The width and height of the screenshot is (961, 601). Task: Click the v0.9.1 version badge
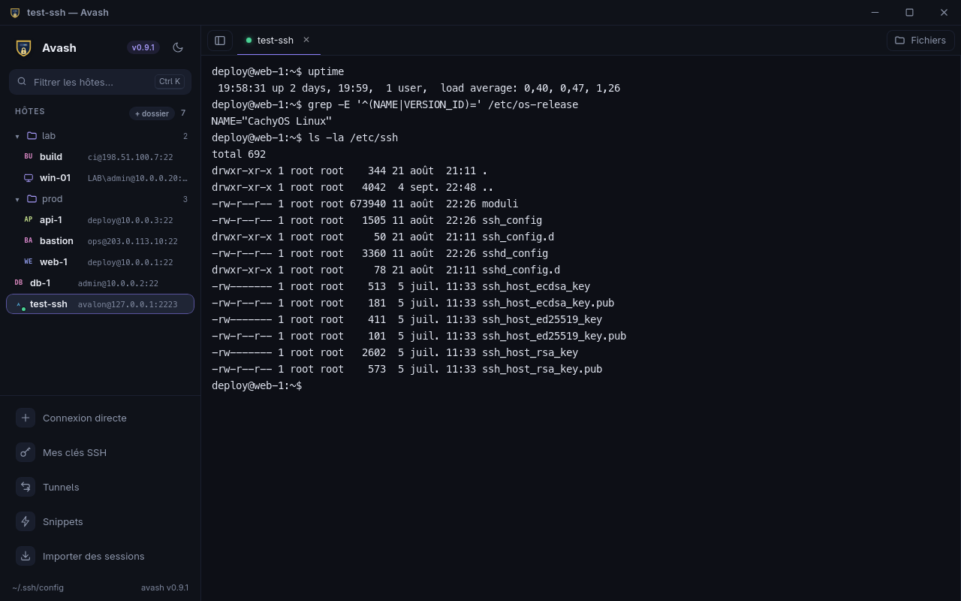click(143, 47)
